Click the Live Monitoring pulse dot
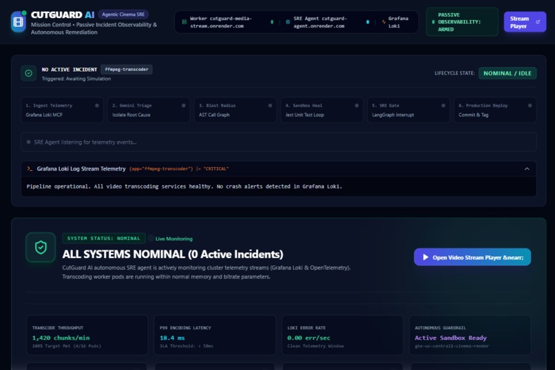 [151, 238]
